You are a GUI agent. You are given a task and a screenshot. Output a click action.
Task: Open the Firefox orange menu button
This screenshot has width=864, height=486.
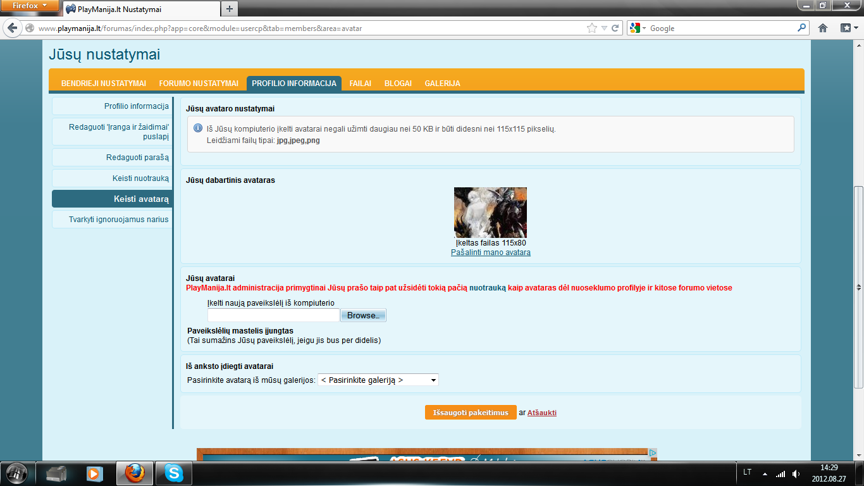[30, 6]
